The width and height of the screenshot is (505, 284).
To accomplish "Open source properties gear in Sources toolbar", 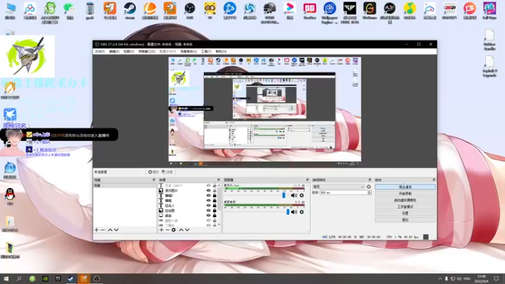I will click(174, 230).
